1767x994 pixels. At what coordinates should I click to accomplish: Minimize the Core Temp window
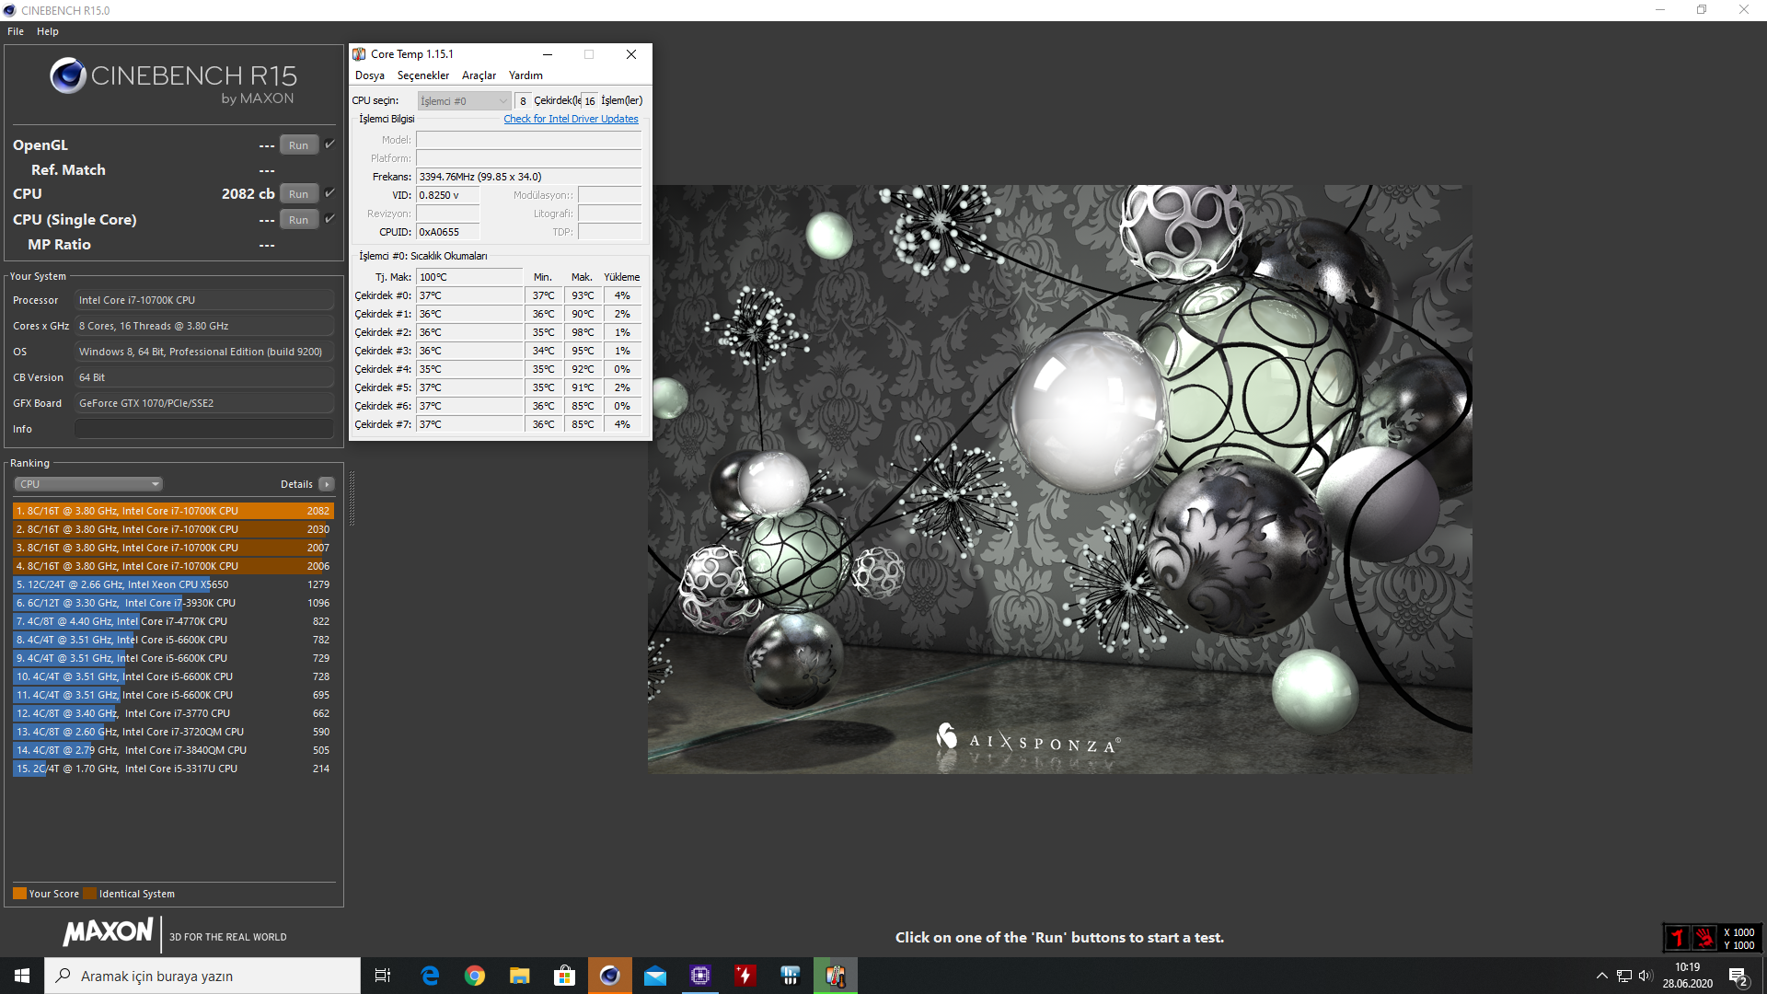(548, 54)
